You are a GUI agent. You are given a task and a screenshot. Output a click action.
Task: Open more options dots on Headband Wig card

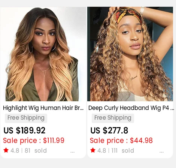tap(161, 152)
